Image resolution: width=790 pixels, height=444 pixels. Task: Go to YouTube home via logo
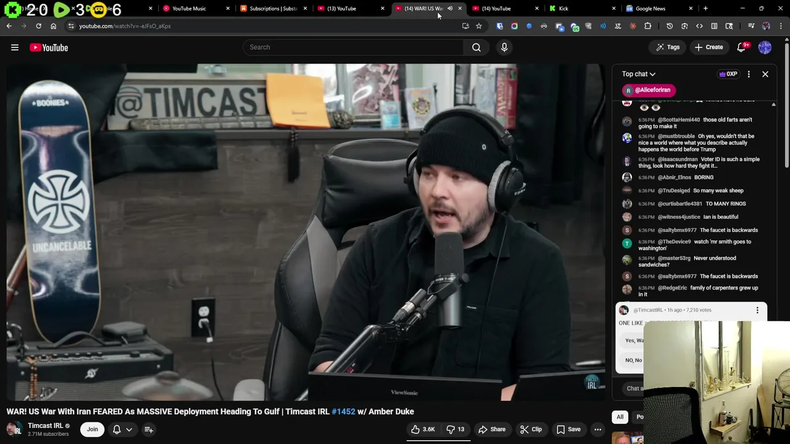pyautogui.click(x=49, y=47)
